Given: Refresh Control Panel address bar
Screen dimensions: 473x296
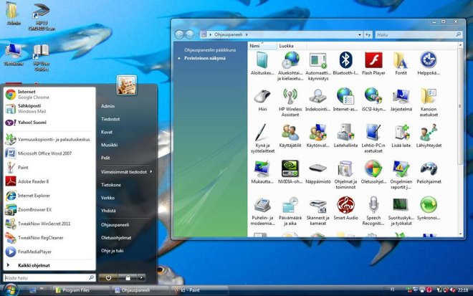Looking at the screenshot, I should point(368,34).
